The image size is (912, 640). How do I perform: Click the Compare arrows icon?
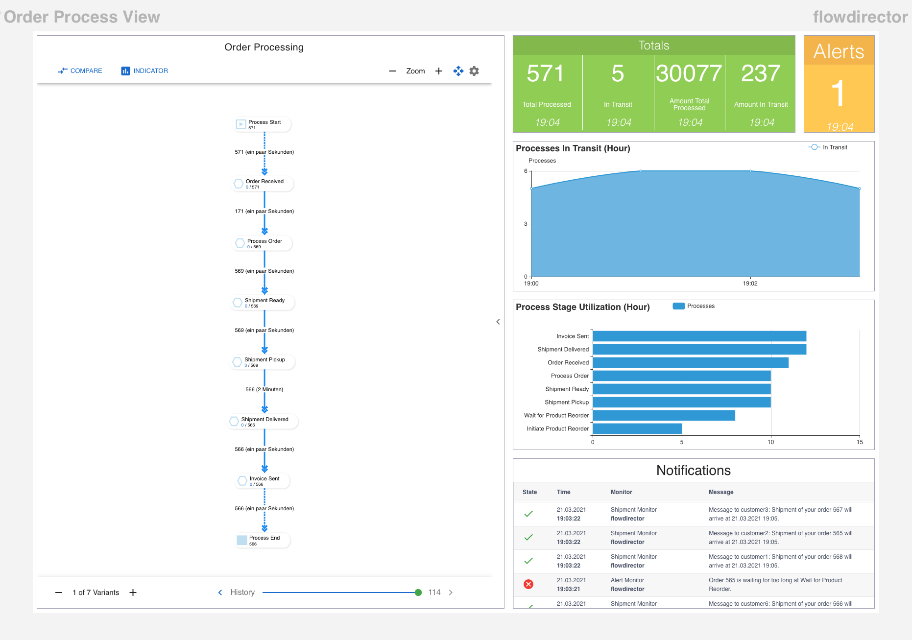pyautogui.click(x=62, y=71)
